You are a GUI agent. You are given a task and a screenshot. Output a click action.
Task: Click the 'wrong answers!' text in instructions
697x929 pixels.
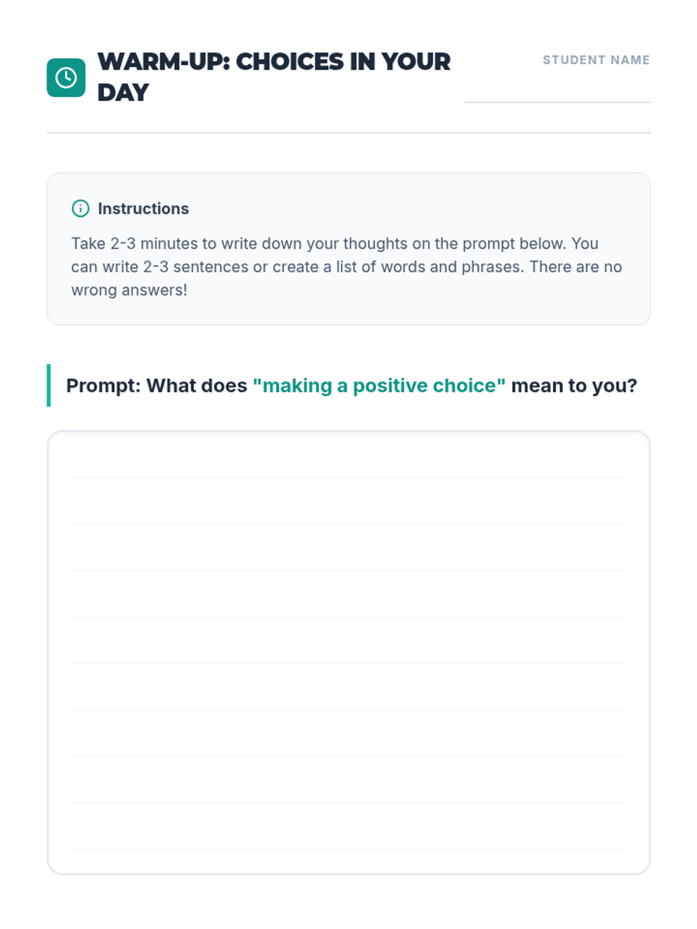(129, 290)
